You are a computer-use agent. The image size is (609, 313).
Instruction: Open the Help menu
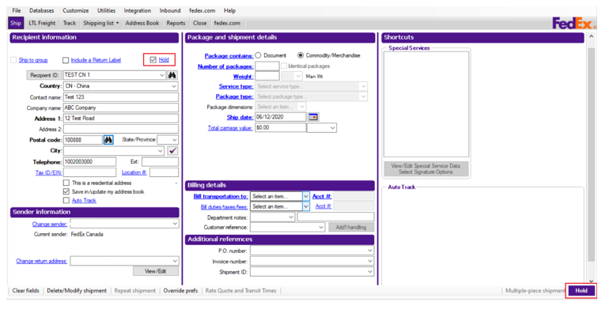[229, 10]
